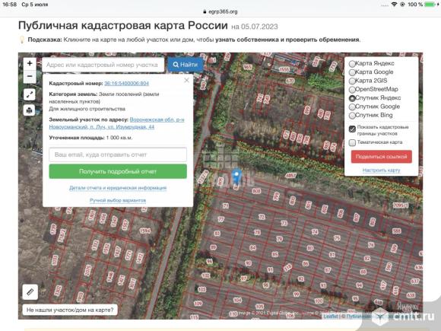Click parcel labeled 4857 on map
Viewport: 441px width, 331px height.
coord(290,175)
